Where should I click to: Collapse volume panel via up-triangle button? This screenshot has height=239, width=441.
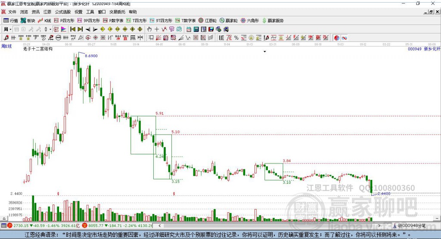[4, 218]
